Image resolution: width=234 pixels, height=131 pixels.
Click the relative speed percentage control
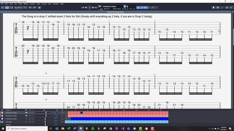click(144, 7)
